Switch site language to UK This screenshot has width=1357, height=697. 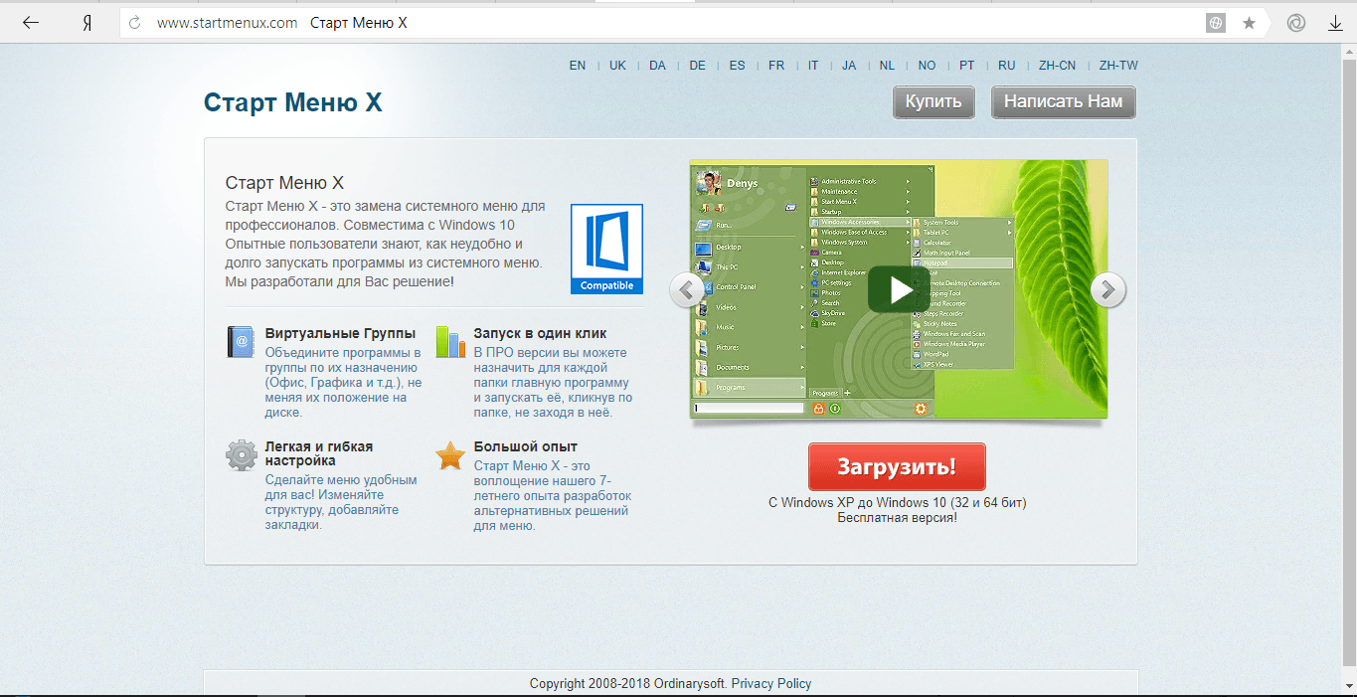point(617,66)
